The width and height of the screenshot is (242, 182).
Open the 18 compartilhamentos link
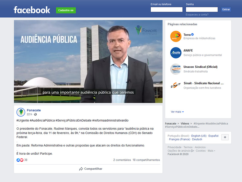[x=146, y=160]
